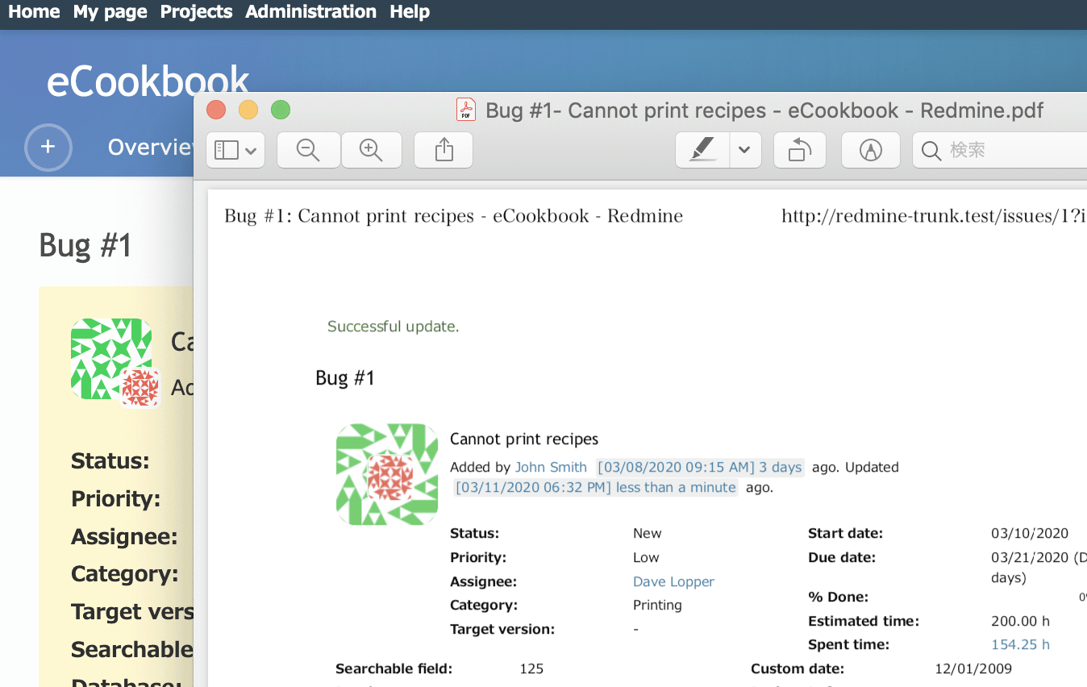Open Home in Redmine top menu
This screenshot has height=687, width=1087.
pyautogui.click(x=34, y=12)
